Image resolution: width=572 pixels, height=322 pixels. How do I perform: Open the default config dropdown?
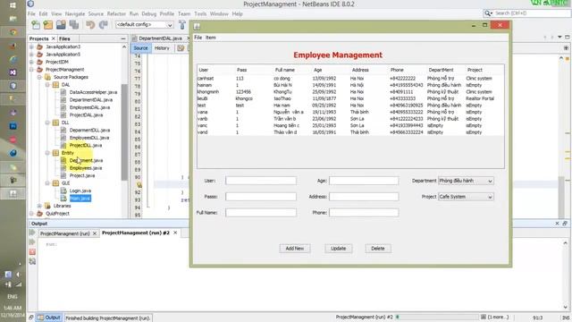tap(144, 25)
